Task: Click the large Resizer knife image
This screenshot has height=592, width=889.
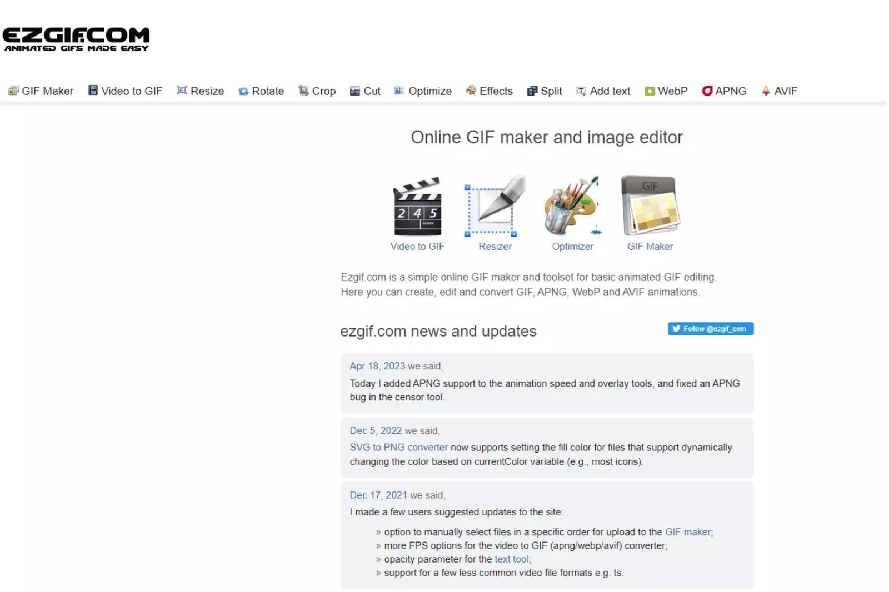Action: 495,207
